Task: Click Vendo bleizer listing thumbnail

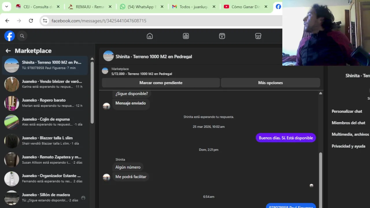Action: [12, 84]
